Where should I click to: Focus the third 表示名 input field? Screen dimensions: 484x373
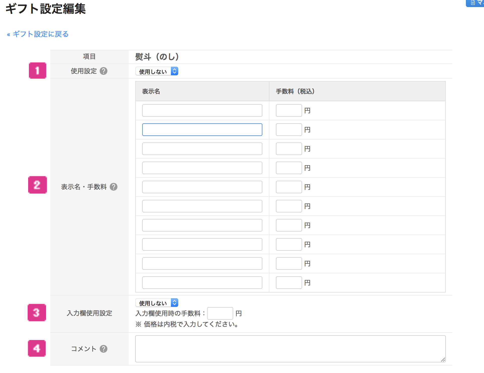click(x=202, y=149)
